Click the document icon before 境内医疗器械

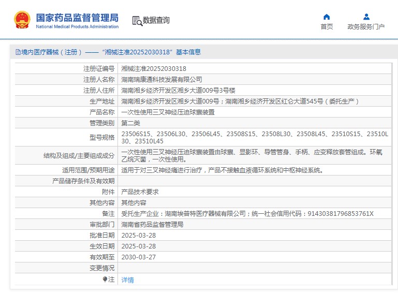[18, 52]
